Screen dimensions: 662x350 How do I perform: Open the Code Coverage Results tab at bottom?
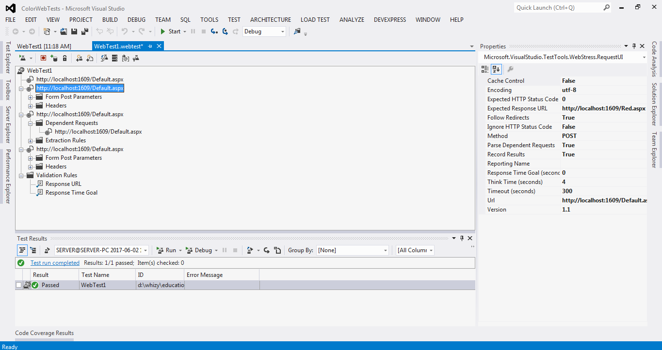coord(45,333)
